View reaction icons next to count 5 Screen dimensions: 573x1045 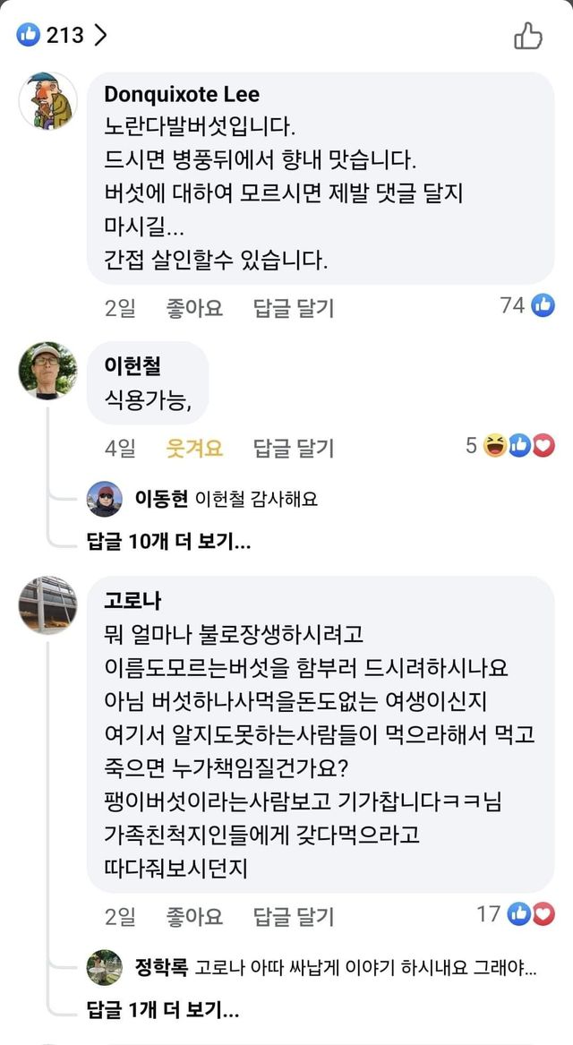point(519,445)
